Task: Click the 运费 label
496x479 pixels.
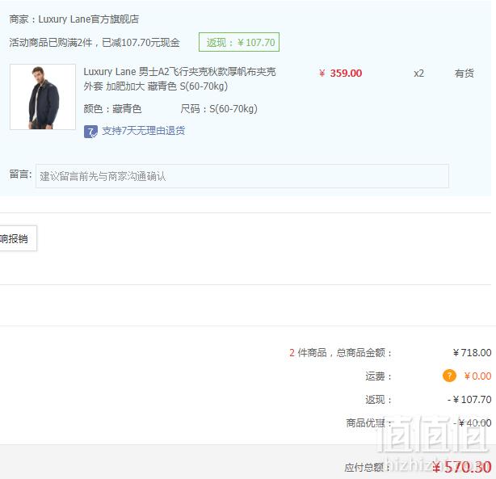Action: tap(379, 376)
